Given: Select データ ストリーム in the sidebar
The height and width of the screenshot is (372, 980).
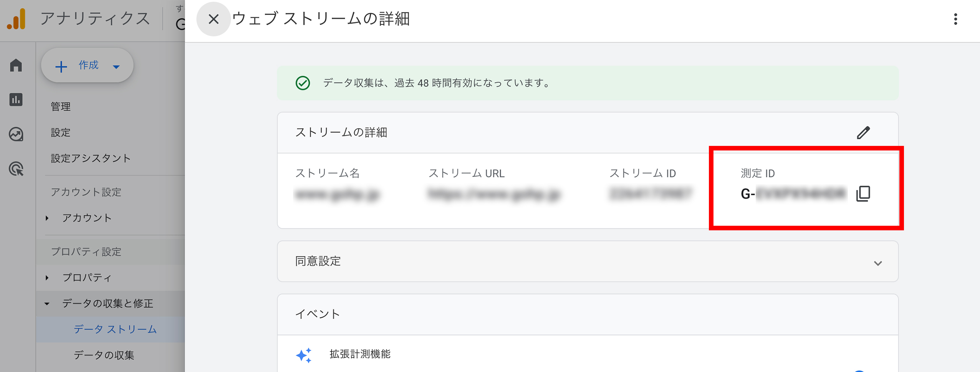Looking at the screenshot, I should [114, 329].
